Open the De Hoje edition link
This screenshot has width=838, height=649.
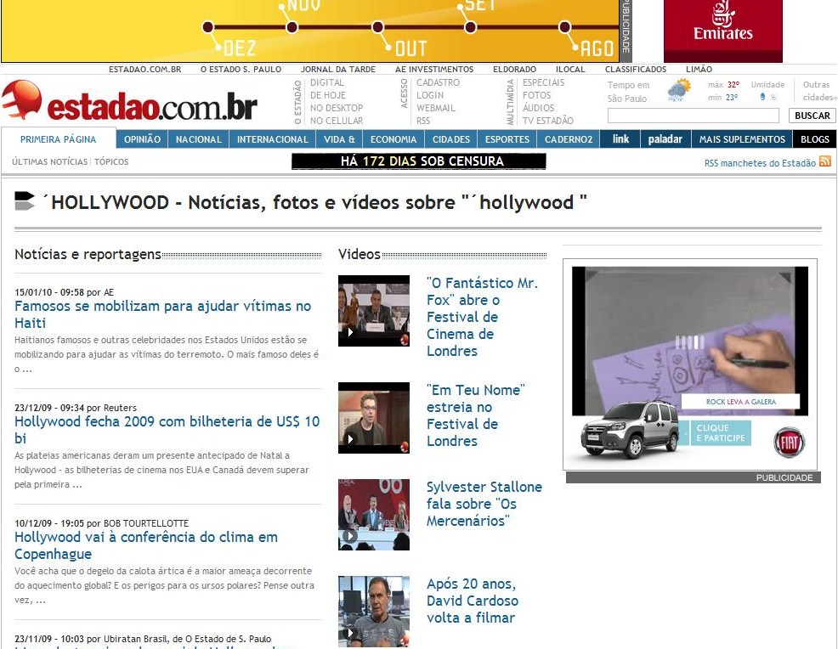(x=327, y=95)
